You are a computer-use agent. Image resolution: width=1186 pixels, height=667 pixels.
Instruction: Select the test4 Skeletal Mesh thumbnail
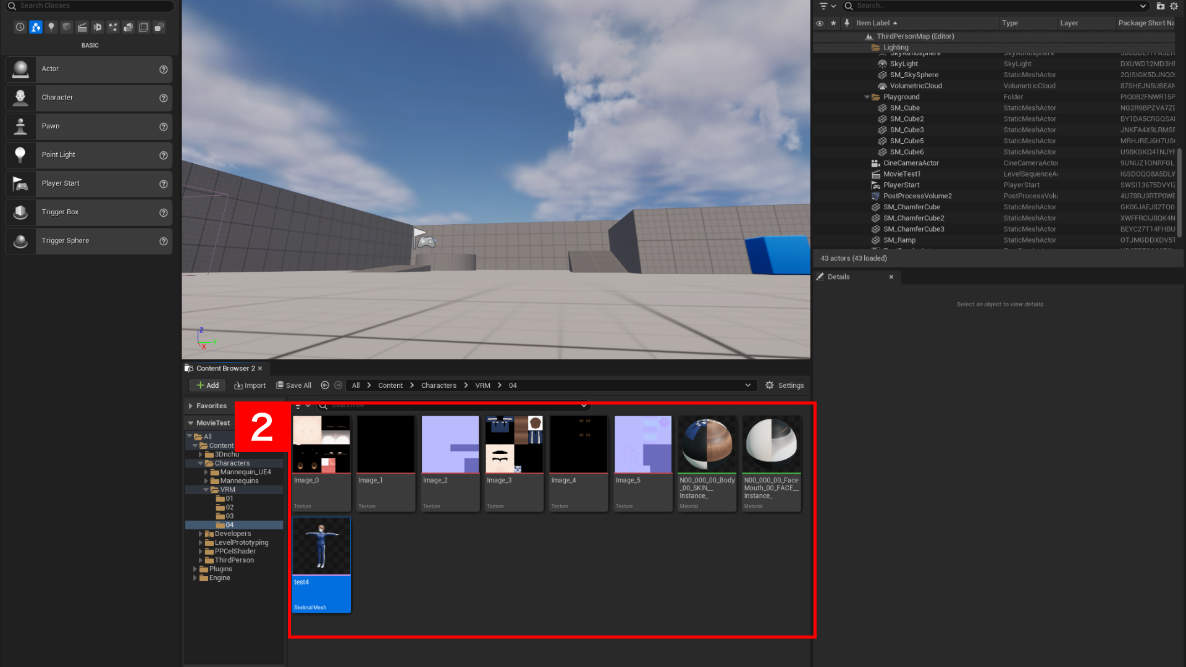[x=321, y=546]
